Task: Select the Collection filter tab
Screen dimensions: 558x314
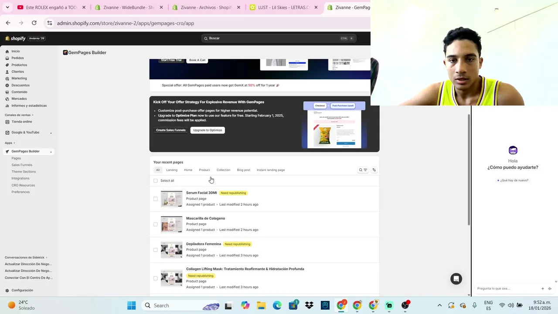Action: coord(223,170)
